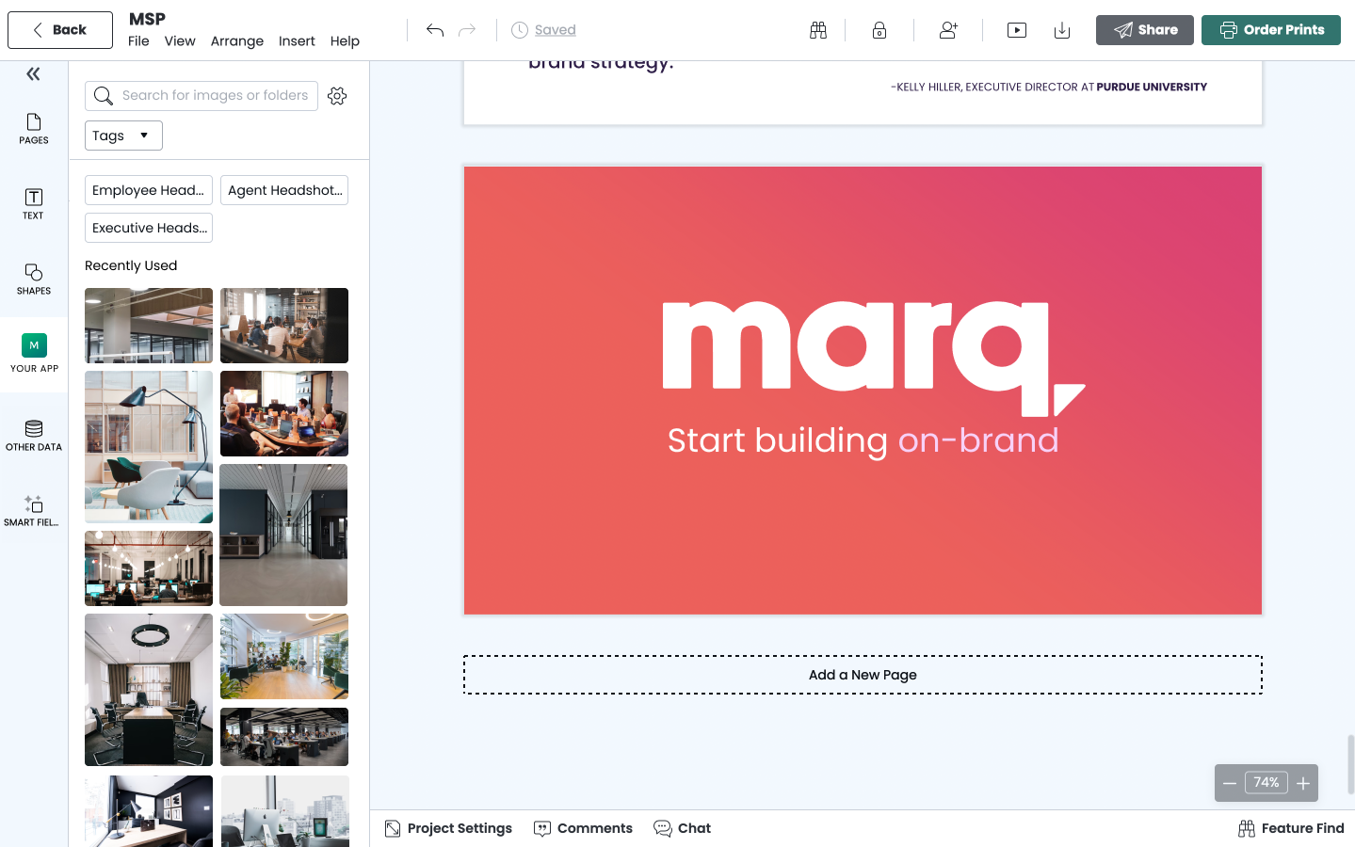Screen dimensions: 1355x847
Task: Open the Shapes panel
Action: tap(34, 279)
